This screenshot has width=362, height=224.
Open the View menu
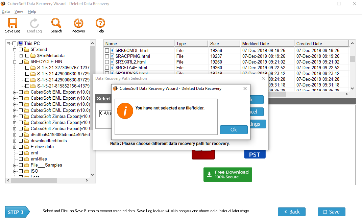(19, 11)
